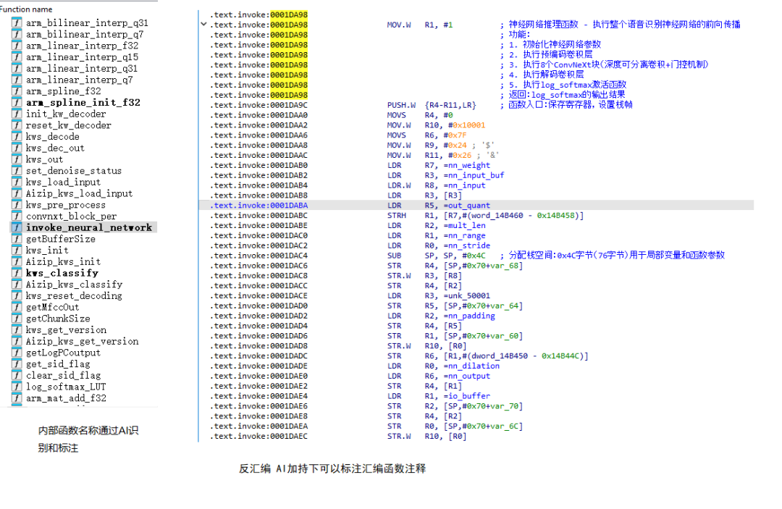The height and width of the screenshot is (509, 782).
Task: Collapse the function block arrow at 0001DA98
Action: (x=203, y=25)
